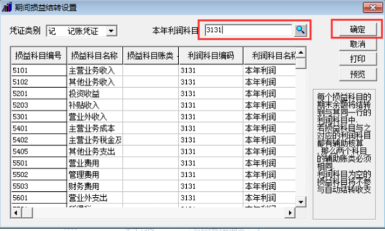385x231 pixels.
Task: Click the horizontal scrollbar thumb
Action: point(27,212)
